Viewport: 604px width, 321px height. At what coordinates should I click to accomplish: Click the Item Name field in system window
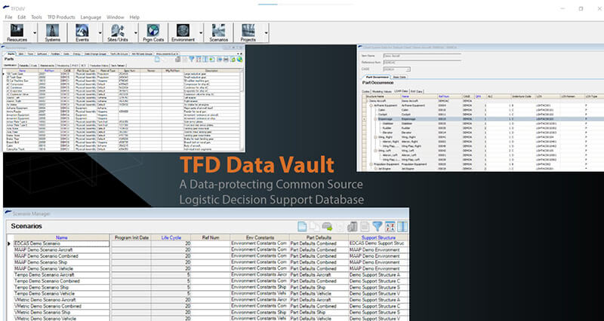(422, 56)
